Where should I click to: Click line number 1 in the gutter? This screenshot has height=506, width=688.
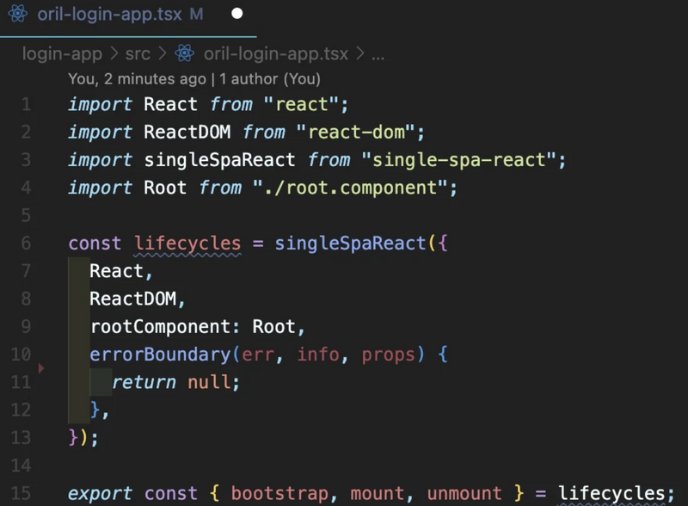tap(27, 104)
